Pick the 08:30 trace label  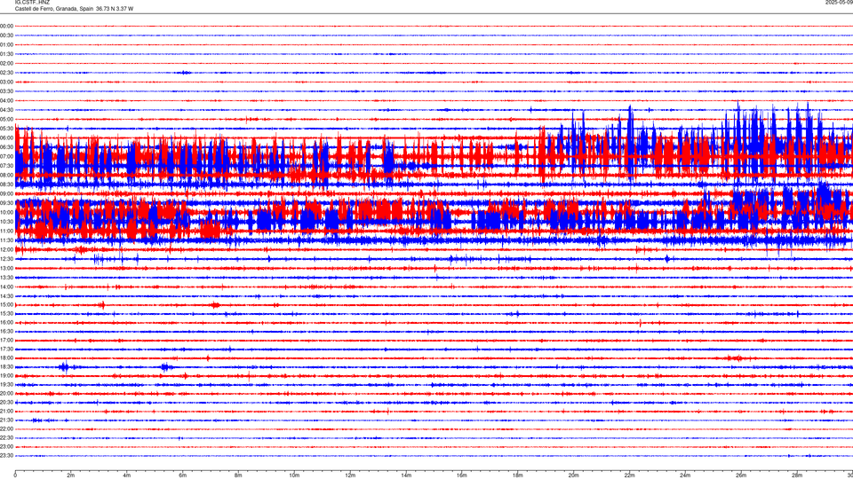[x=6, y=185]
